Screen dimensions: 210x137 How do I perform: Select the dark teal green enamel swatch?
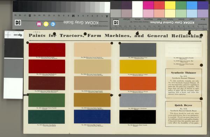[x=46, y=117]
